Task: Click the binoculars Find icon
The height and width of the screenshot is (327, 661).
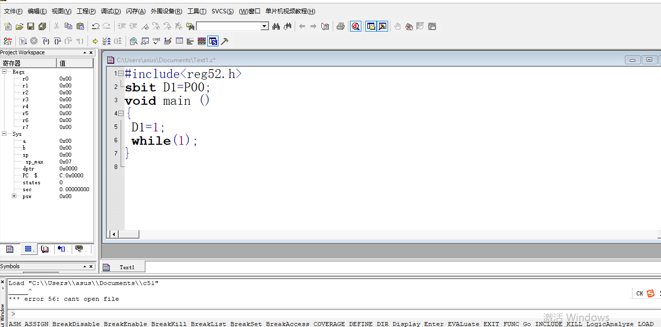Action: click(x=276, y=27)
